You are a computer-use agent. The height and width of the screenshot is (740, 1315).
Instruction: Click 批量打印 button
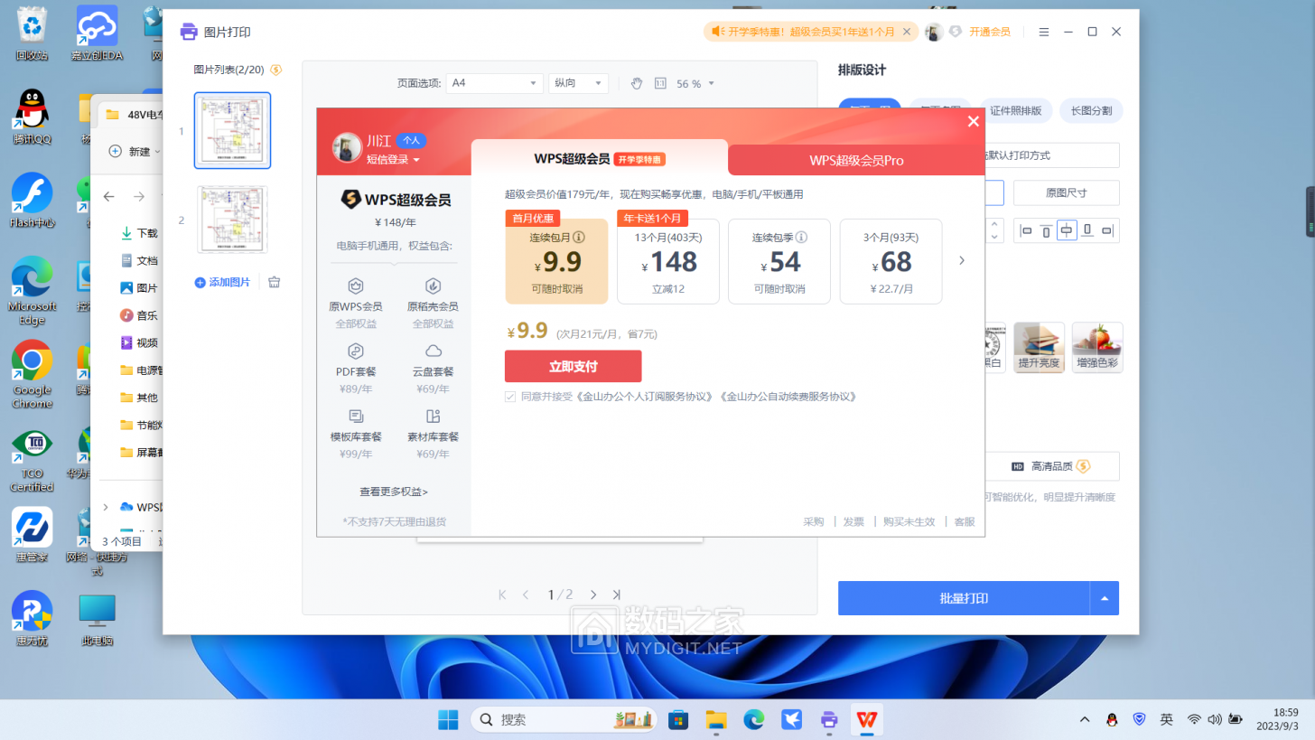coord(965,598)
